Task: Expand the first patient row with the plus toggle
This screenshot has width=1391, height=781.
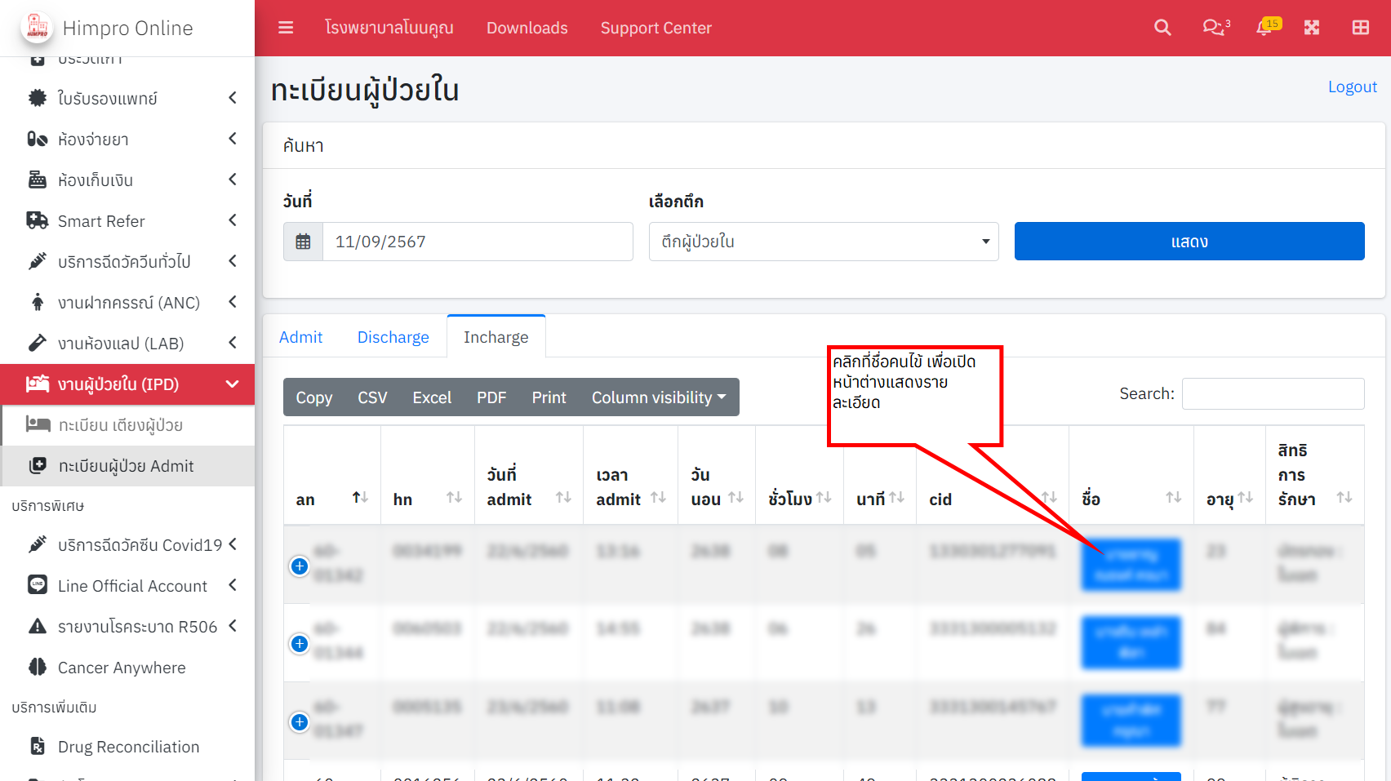Action: click(x=299, y=566)
